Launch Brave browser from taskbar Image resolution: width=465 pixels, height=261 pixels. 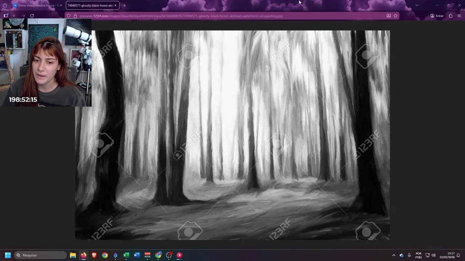(94, 255)
